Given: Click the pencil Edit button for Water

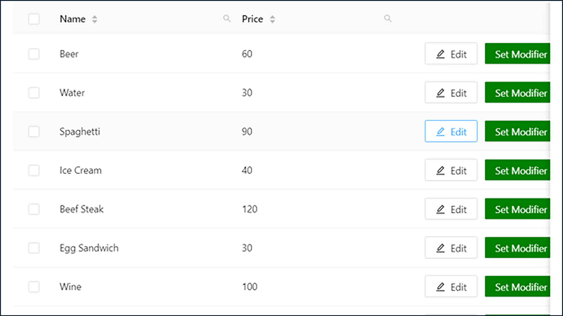Looking at the screenshot, I should [451, 92].
